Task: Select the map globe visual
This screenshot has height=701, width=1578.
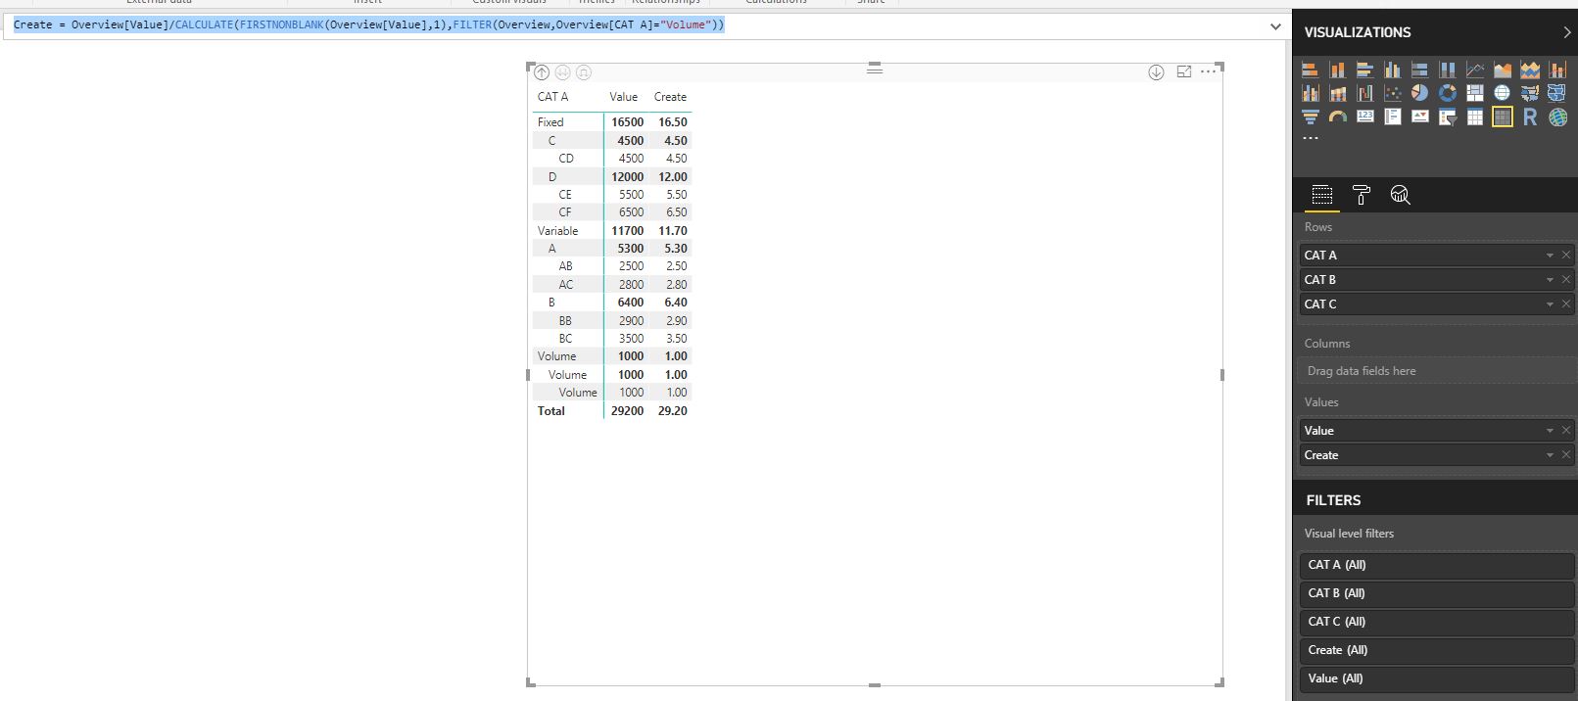Action: tap(1503, 93)
